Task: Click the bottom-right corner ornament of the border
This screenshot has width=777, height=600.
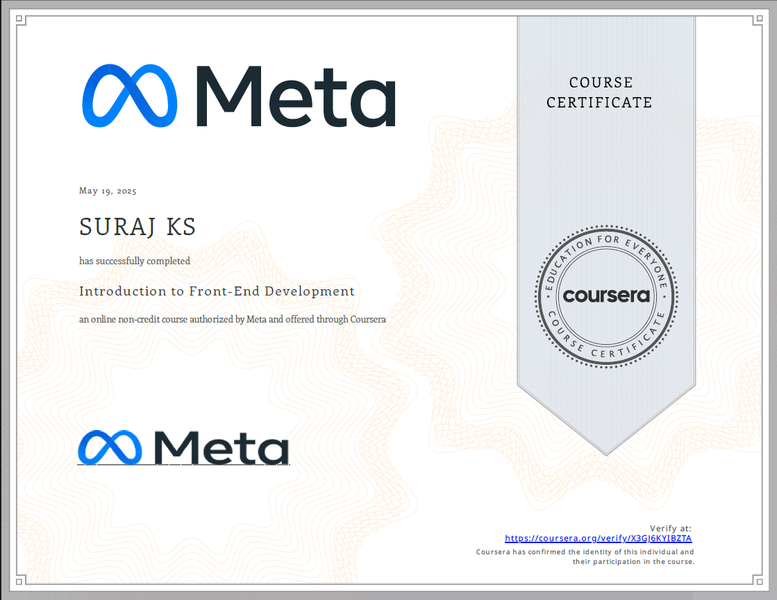Action: 757,579
